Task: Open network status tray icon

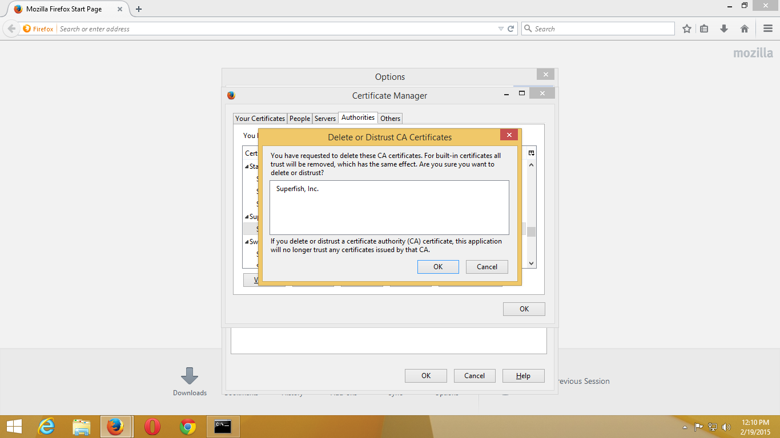Action: [713, 427]
